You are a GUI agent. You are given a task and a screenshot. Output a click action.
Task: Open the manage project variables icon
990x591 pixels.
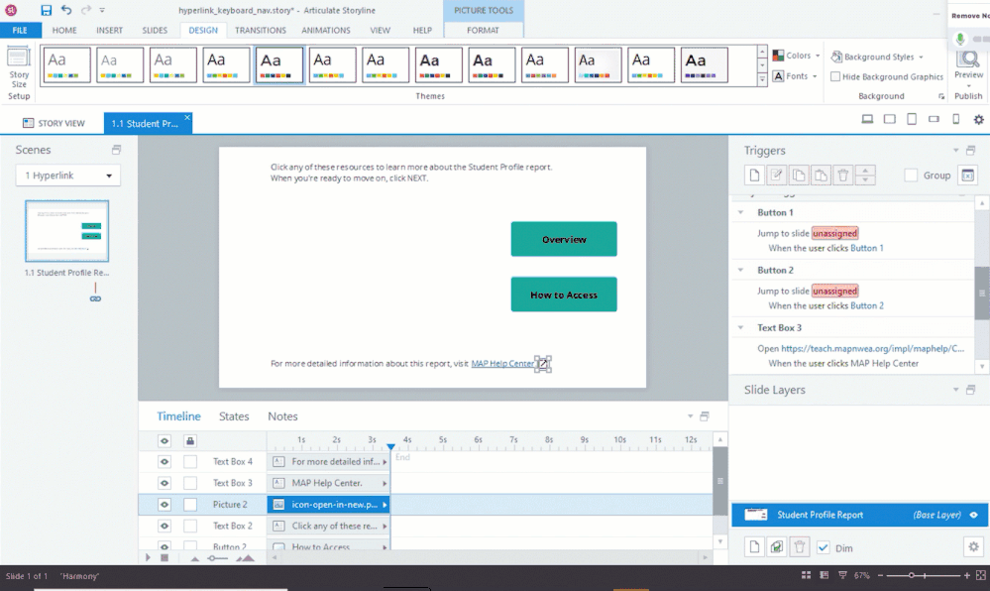click(968, 176)
